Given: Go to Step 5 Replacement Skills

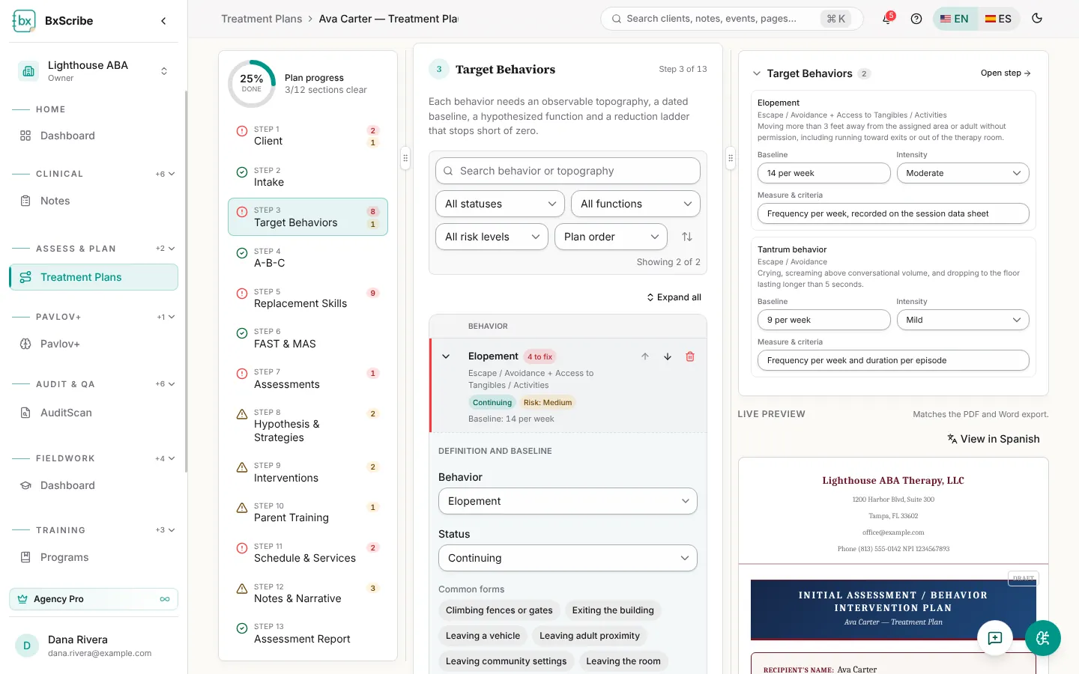Looking at the screenshot, I should [x=308, y=298].
